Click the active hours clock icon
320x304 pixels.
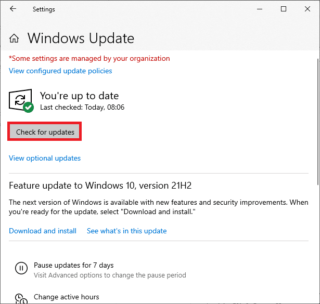pos(21,299)
